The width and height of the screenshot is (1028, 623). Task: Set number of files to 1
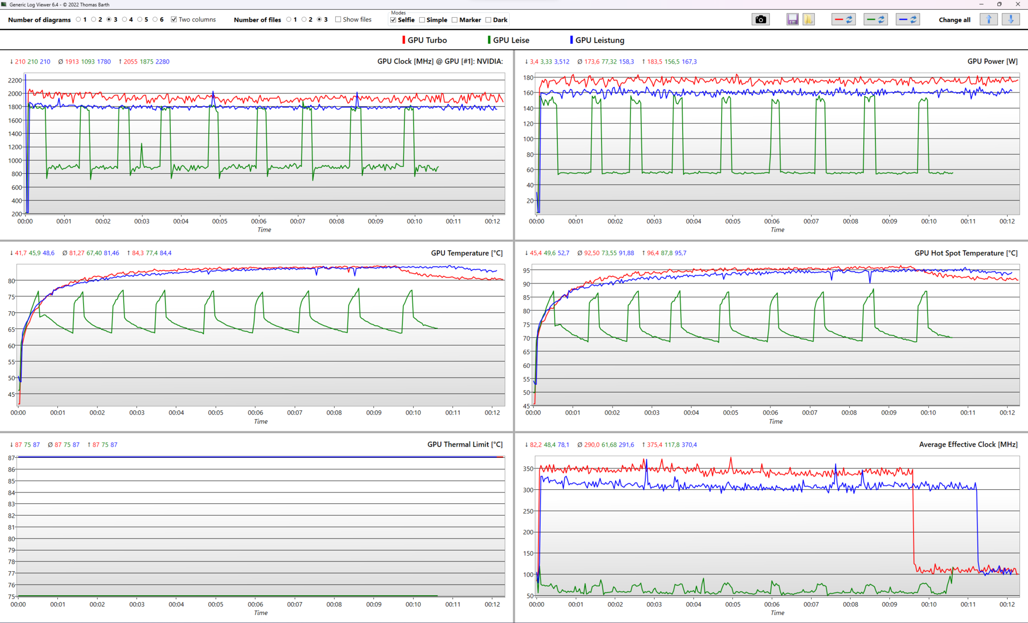point(289,20)
